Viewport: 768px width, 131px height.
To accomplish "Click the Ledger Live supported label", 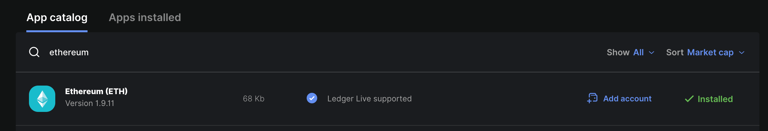I will [x=370, y=99].
